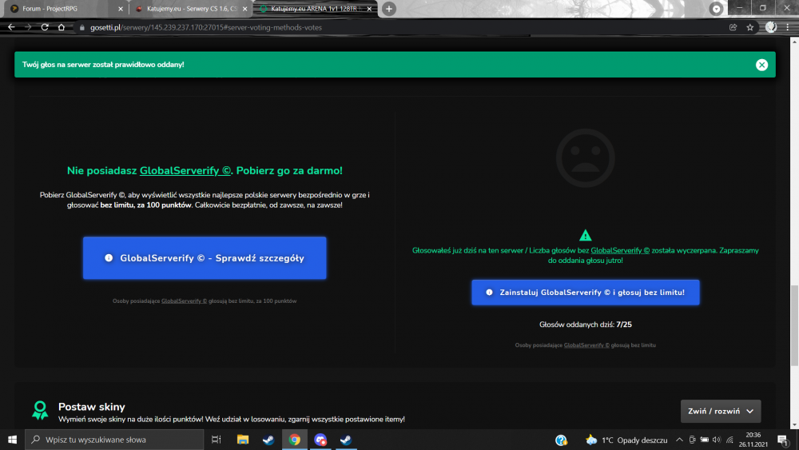Open notification center icon
This screenshot has width=799, height=450.
point(784,440)
